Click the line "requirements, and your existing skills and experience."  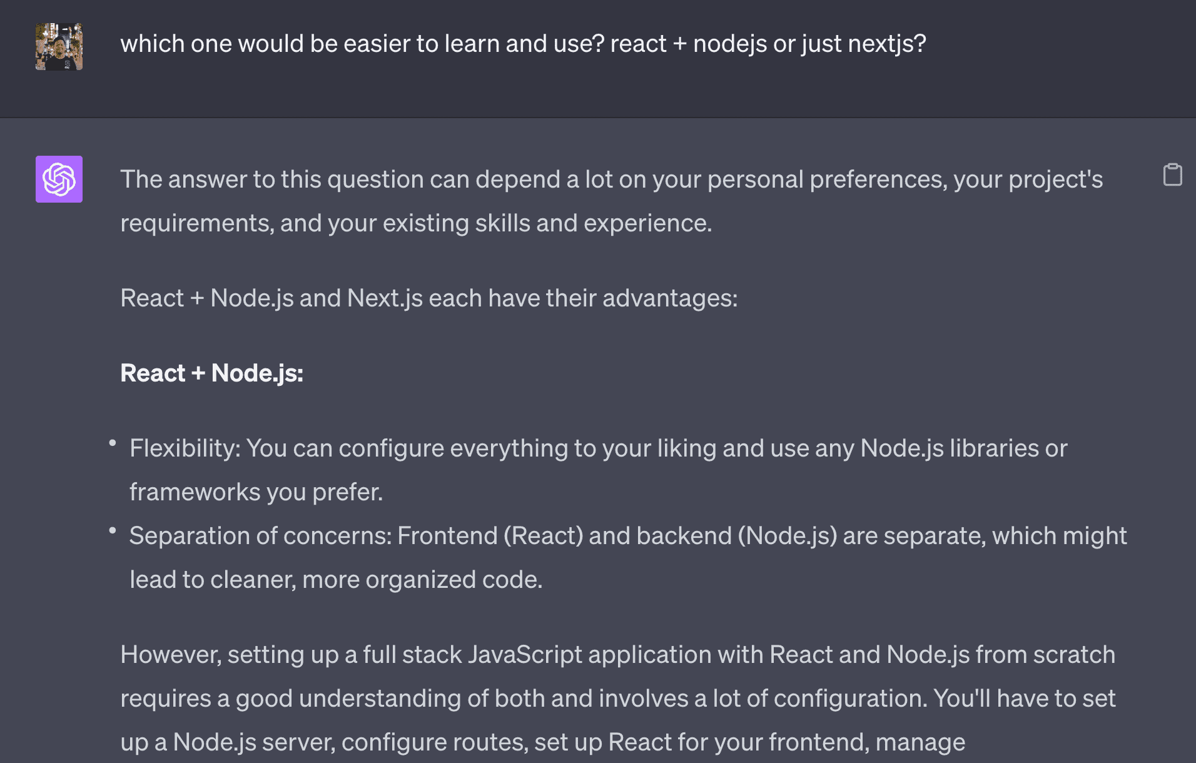pos(416,223)
